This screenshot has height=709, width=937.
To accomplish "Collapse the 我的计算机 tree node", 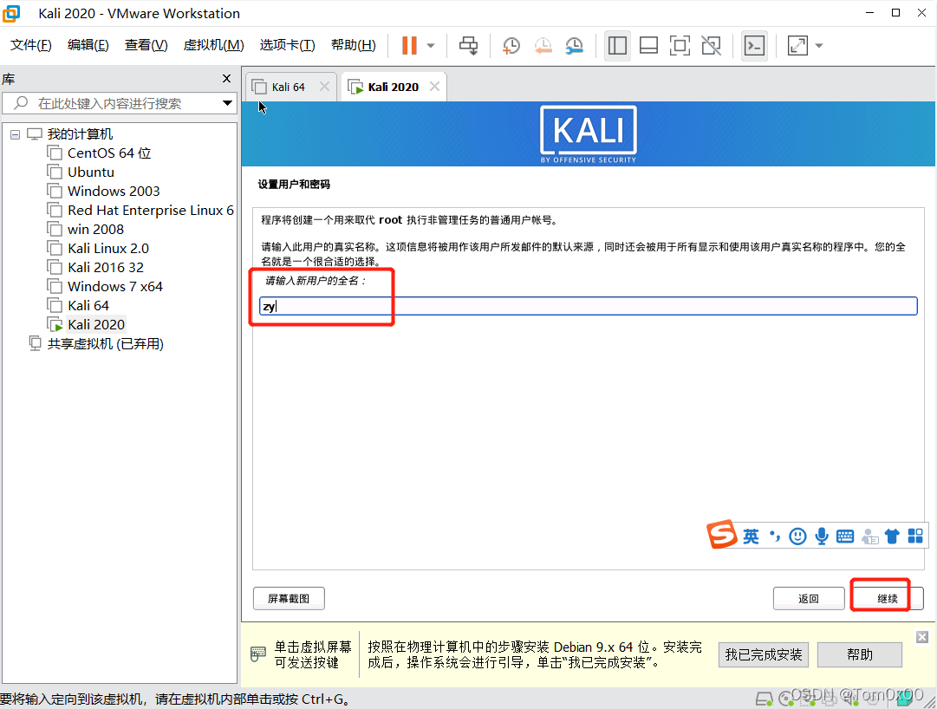I will 15,134.
